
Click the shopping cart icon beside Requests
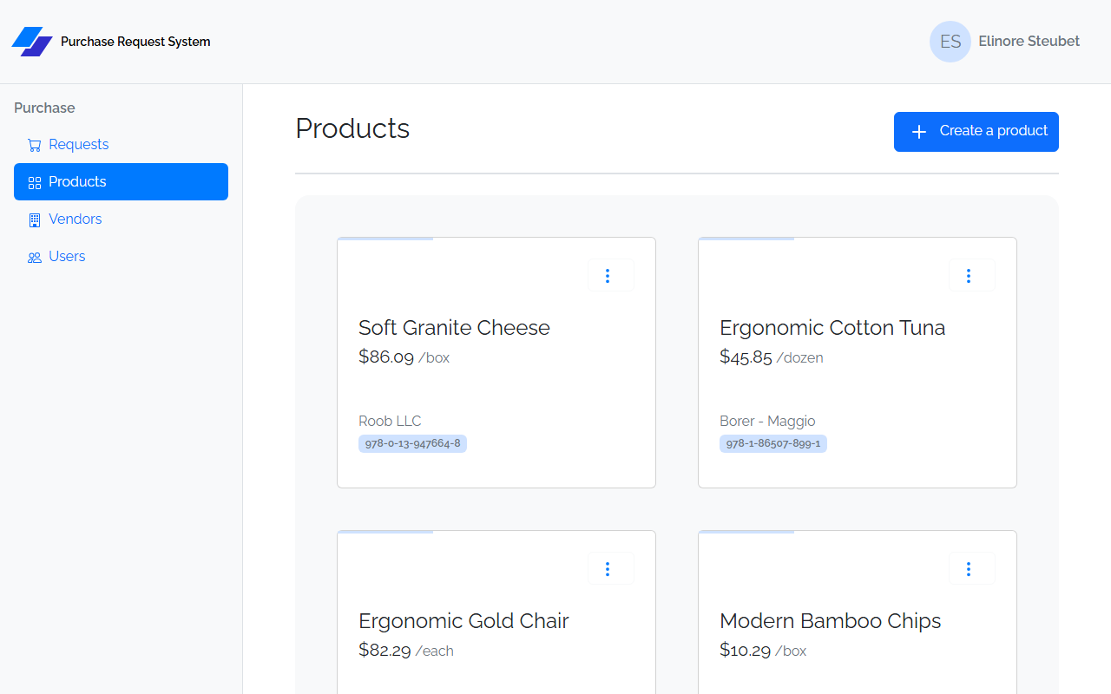35,145
